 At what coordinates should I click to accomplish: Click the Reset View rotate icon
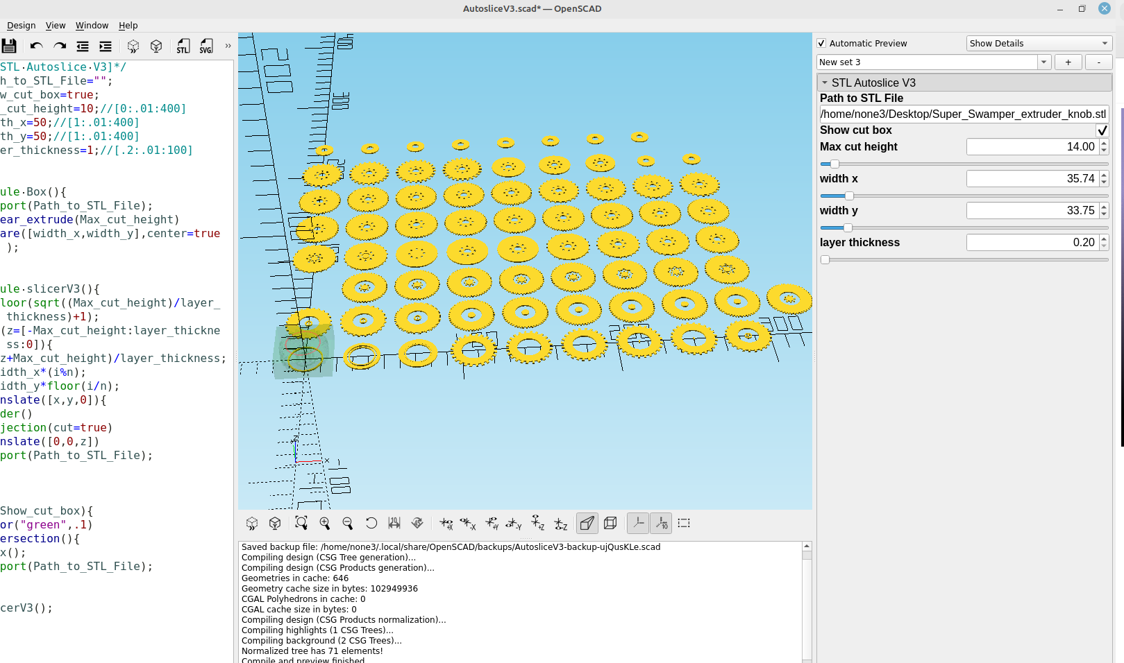371,523
